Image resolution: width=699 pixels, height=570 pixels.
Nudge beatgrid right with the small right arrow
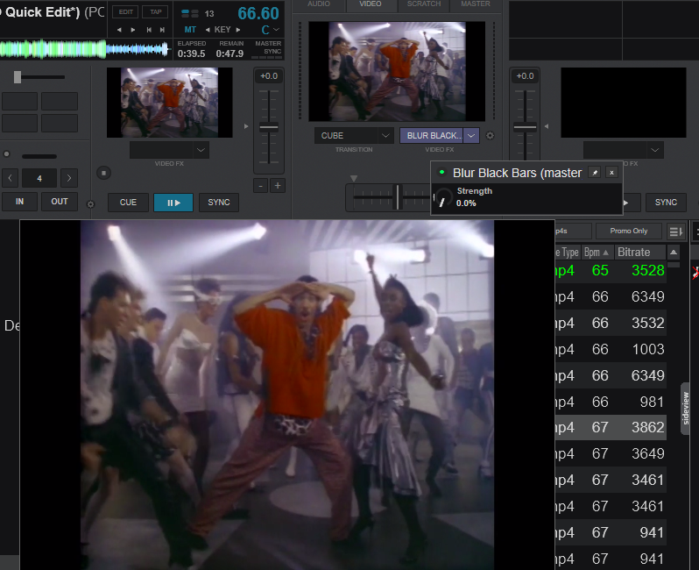click(133, 30)
